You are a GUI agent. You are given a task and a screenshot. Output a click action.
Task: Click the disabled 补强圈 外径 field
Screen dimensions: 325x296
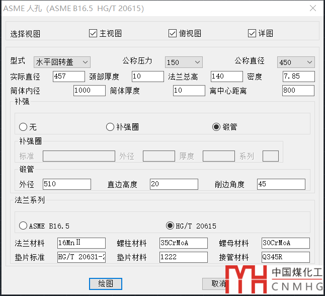pos(159,156)
